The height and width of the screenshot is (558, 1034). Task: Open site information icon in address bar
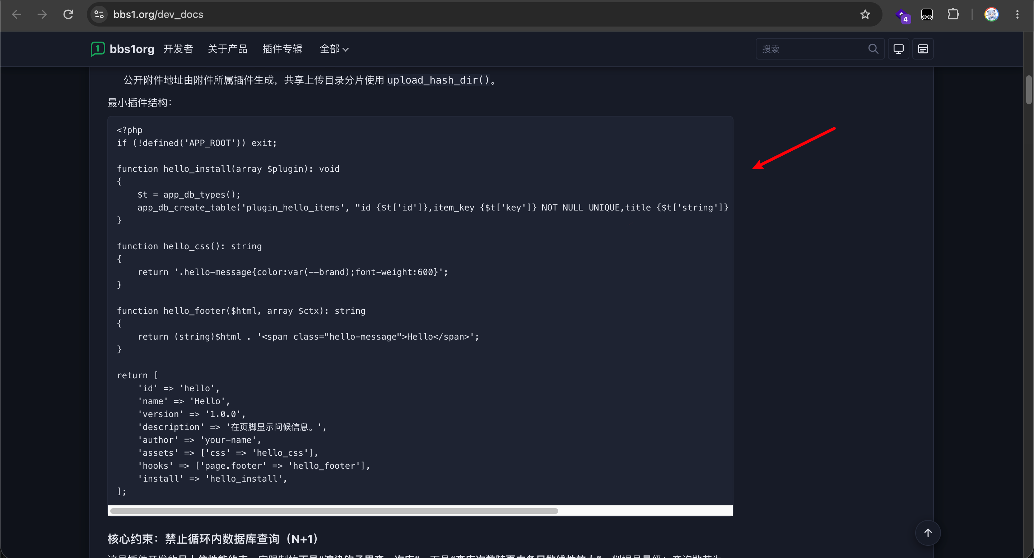(99, 14)
